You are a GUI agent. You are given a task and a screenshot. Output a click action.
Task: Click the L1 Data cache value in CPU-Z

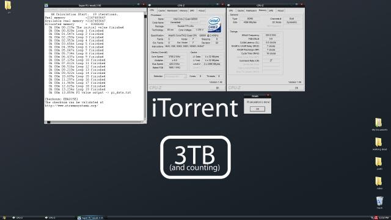click(212, 57)
